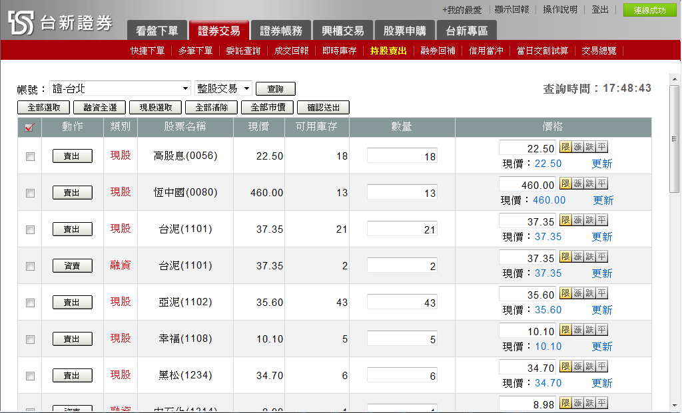
Task: Expand the 整股交易 trade type dropdown
Action: point(223,88)
